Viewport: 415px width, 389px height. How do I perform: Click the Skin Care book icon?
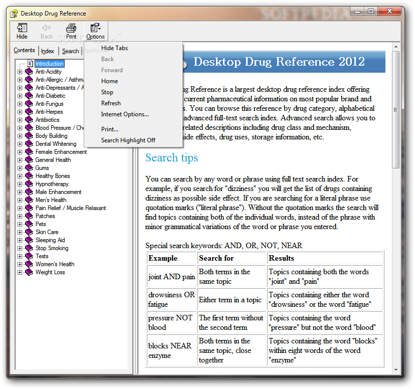(29, 232)
